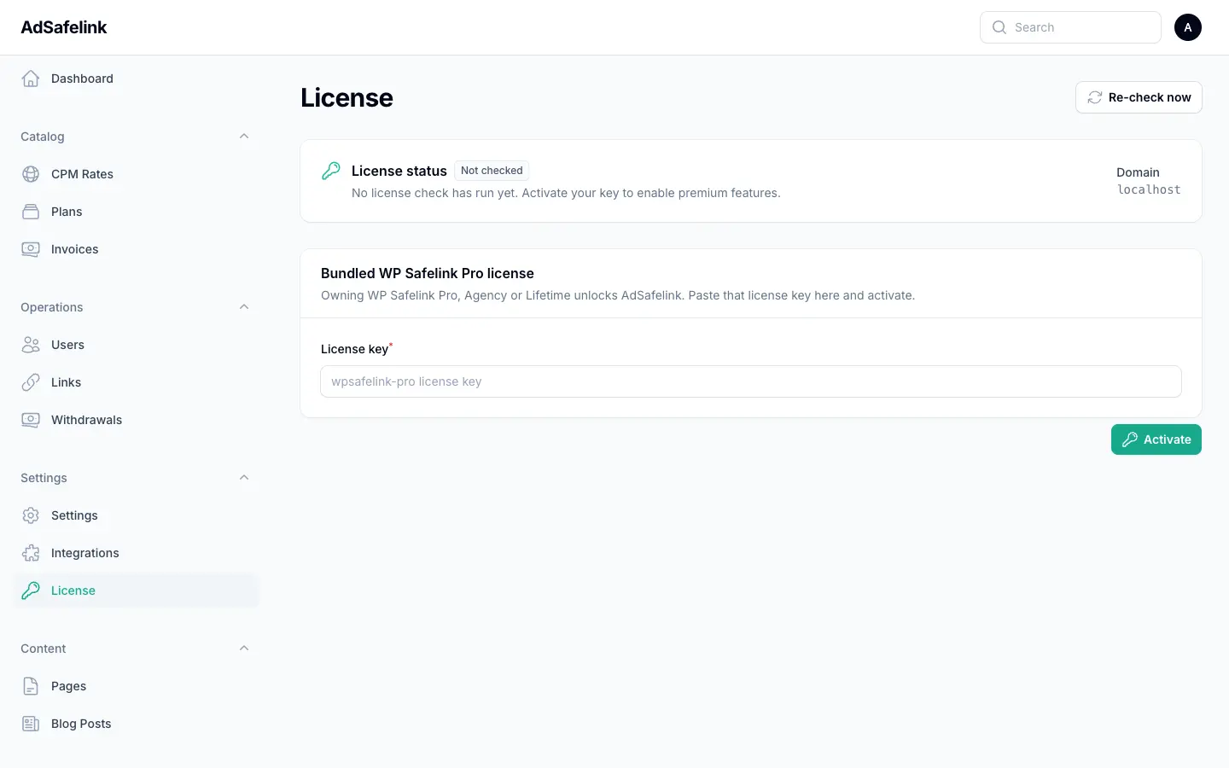Collapse the Operations section
The image size is (1229, 768).
[244, 307]
